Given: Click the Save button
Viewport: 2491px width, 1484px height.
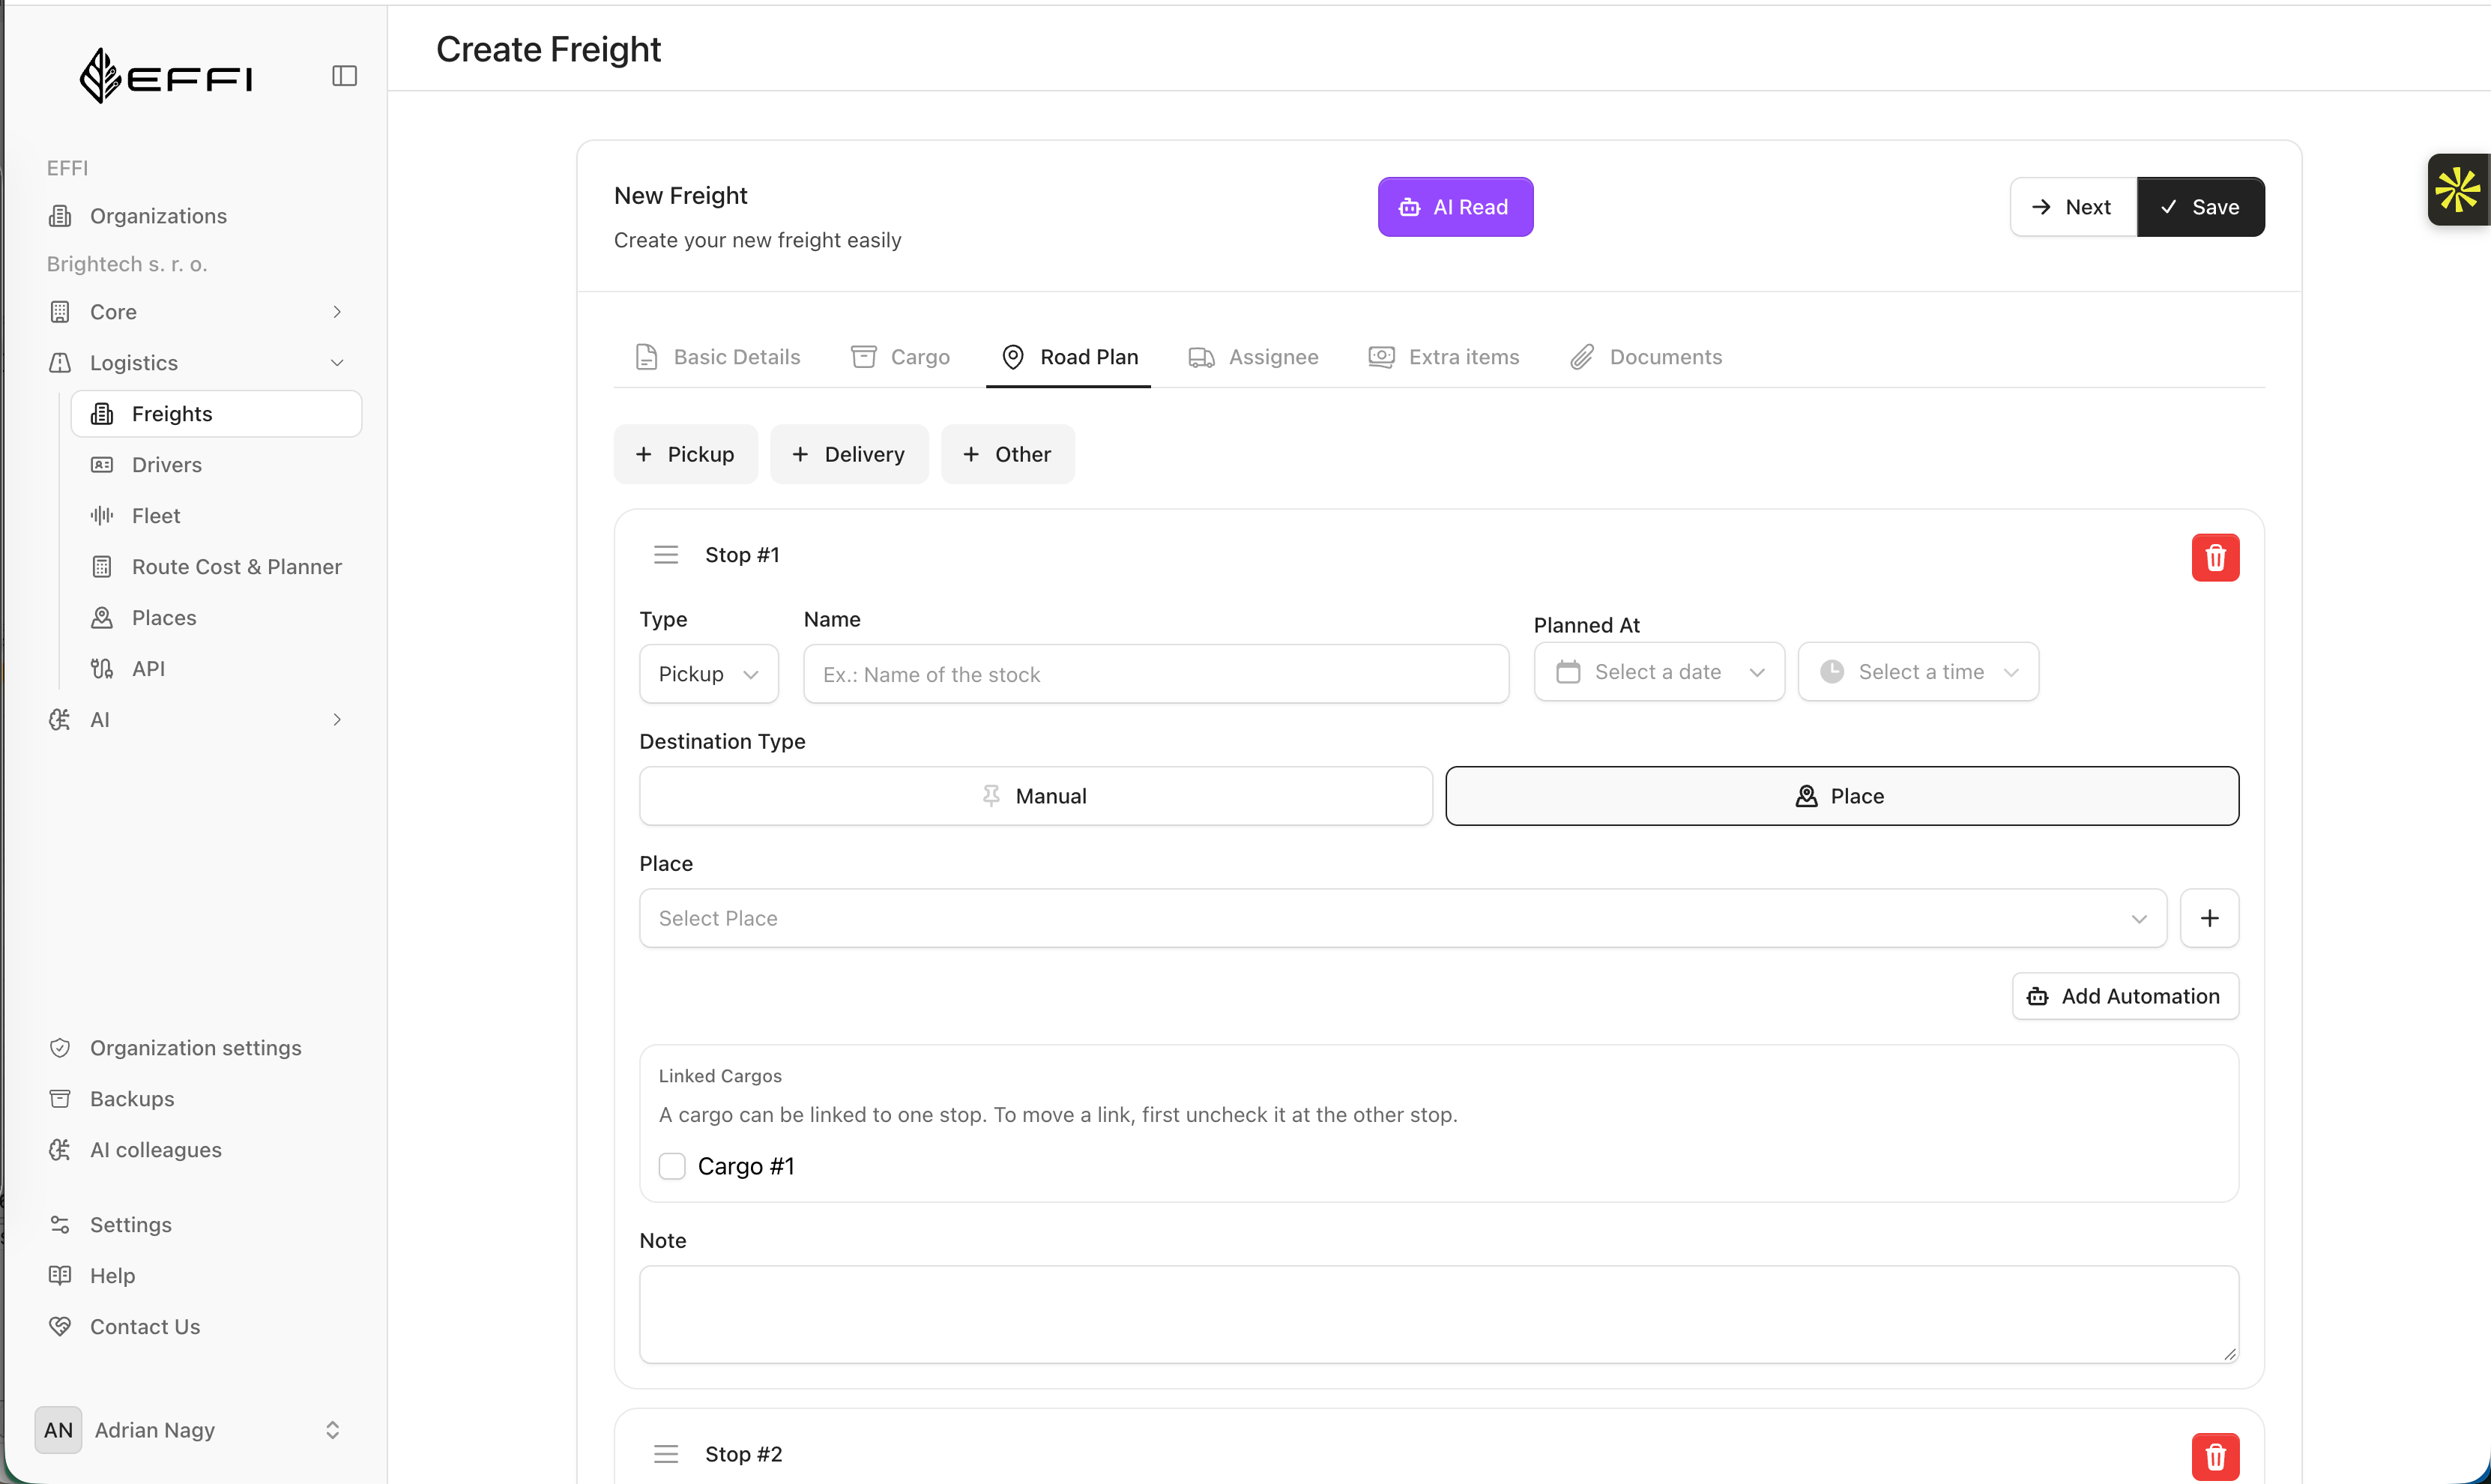Looking at the screenshot, I should click(x=2200, y=207).
